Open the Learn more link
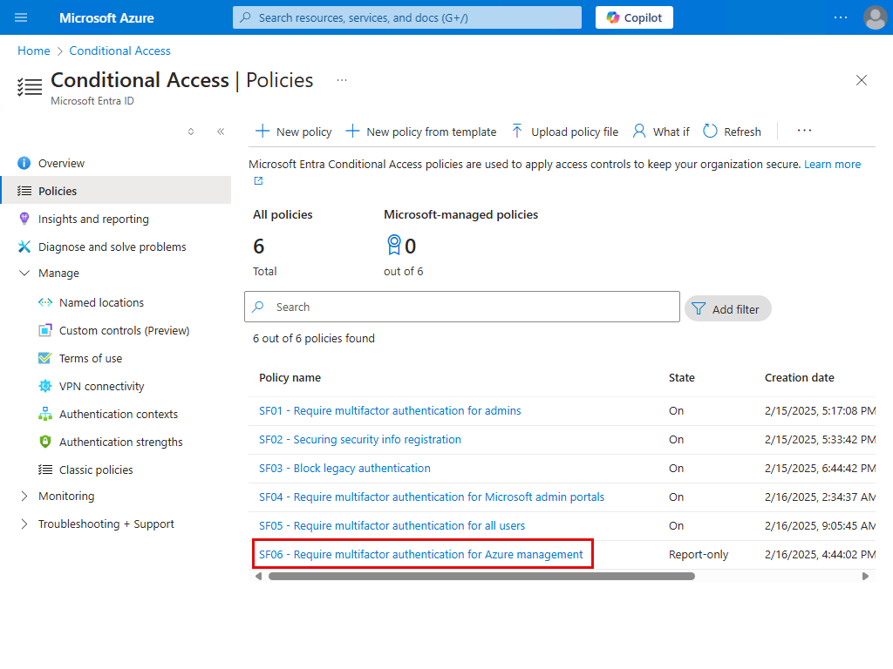Image resolution: width=893 pixels, height=669 pixels. (x=832, y=165)
